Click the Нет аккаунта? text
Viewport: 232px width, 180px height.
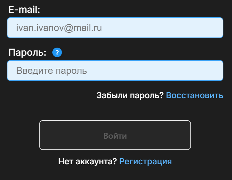pyautogui.click(x=87, y=162)
